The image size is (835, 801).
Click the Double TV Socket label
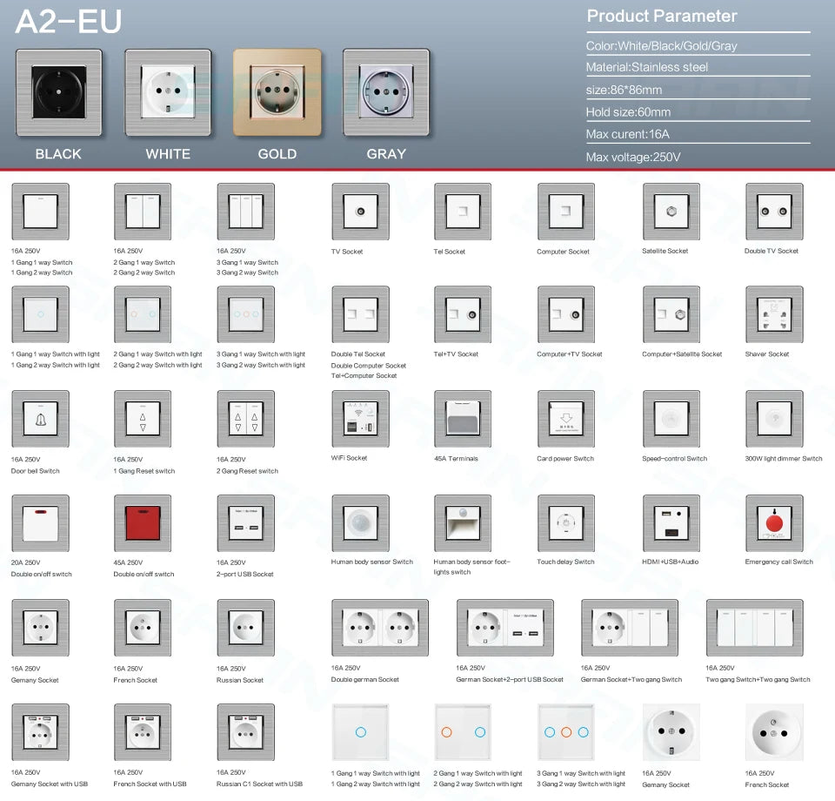click(771, 252)
